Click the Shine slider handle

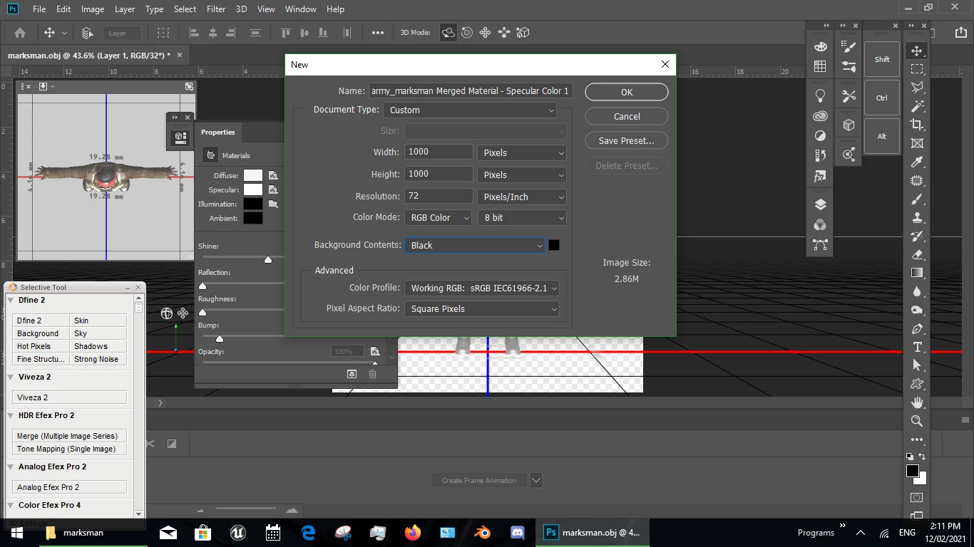tap(268, 260)
